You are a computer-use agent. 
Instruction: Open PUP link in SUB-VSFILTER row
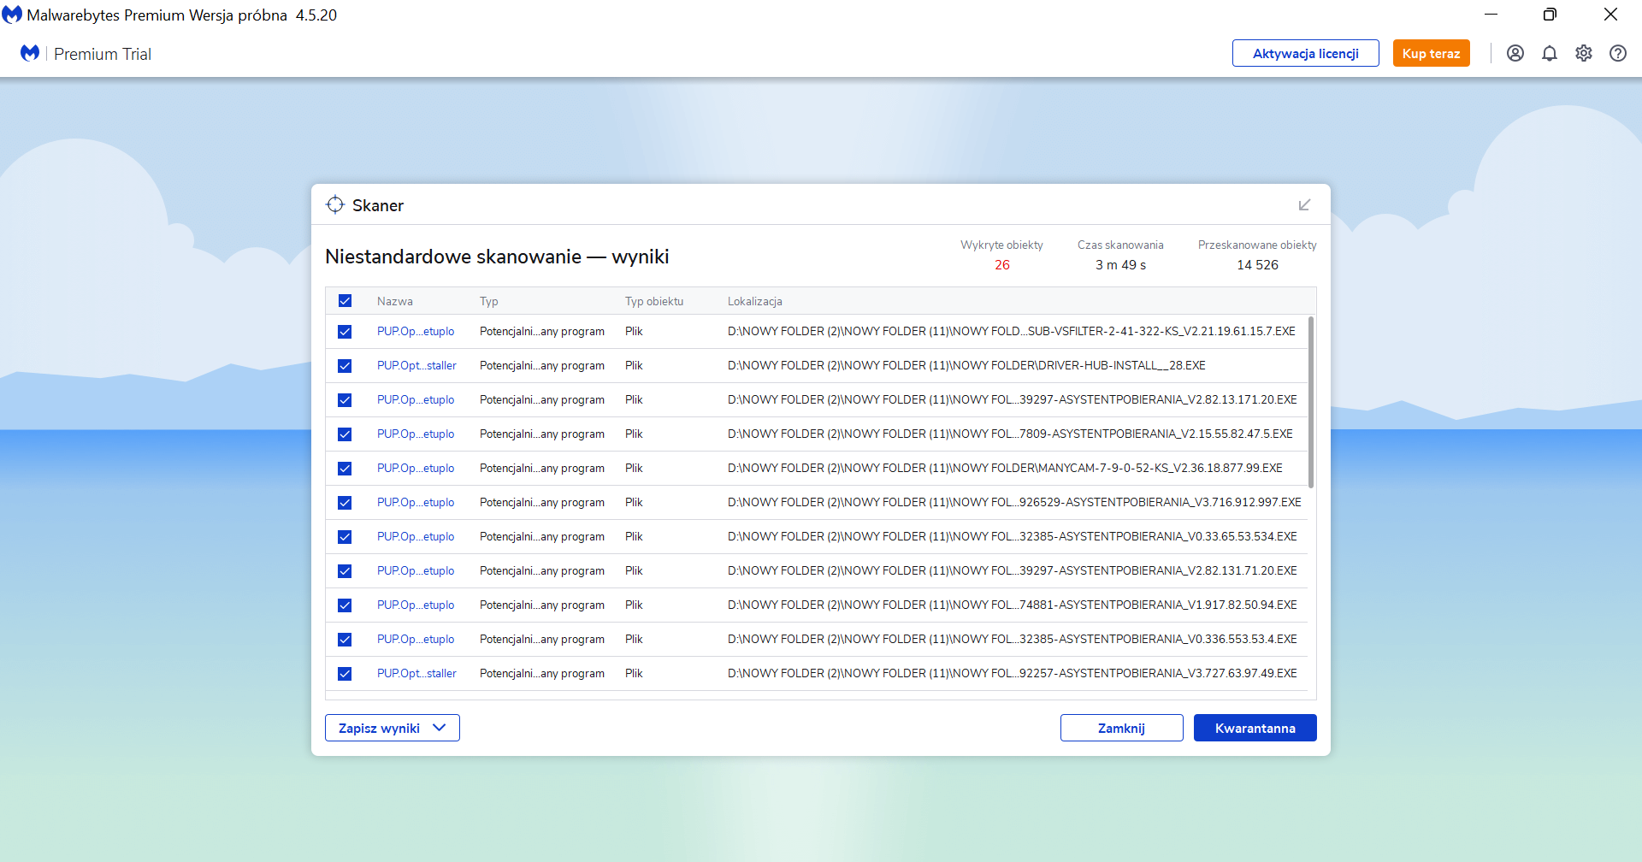point(416,331)
